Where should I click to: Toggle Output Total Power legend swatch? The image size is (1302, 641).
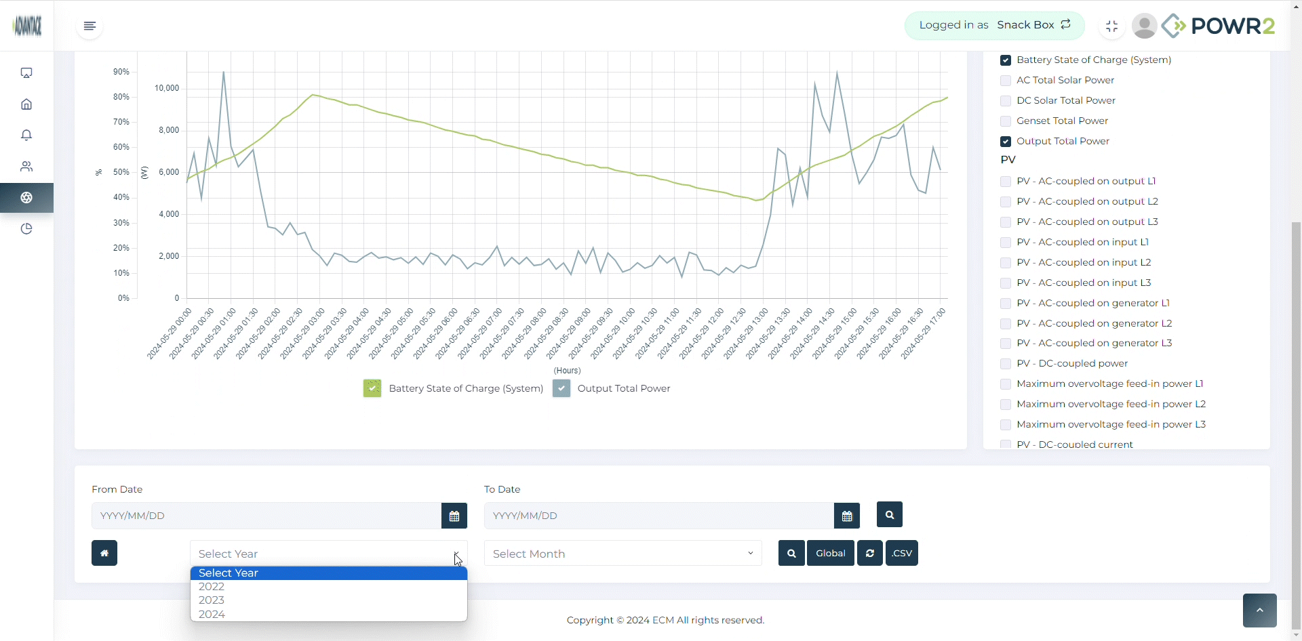561,388
